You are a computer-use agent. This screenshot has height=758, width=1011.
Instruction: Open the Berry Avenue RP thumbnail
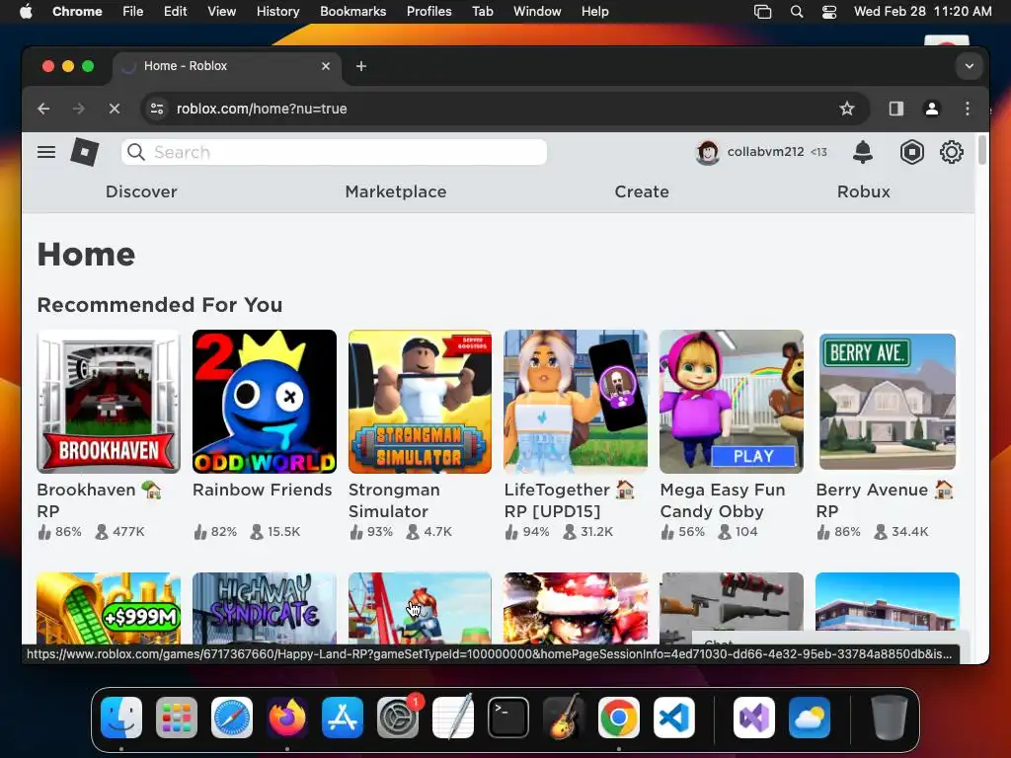[888, 402]
